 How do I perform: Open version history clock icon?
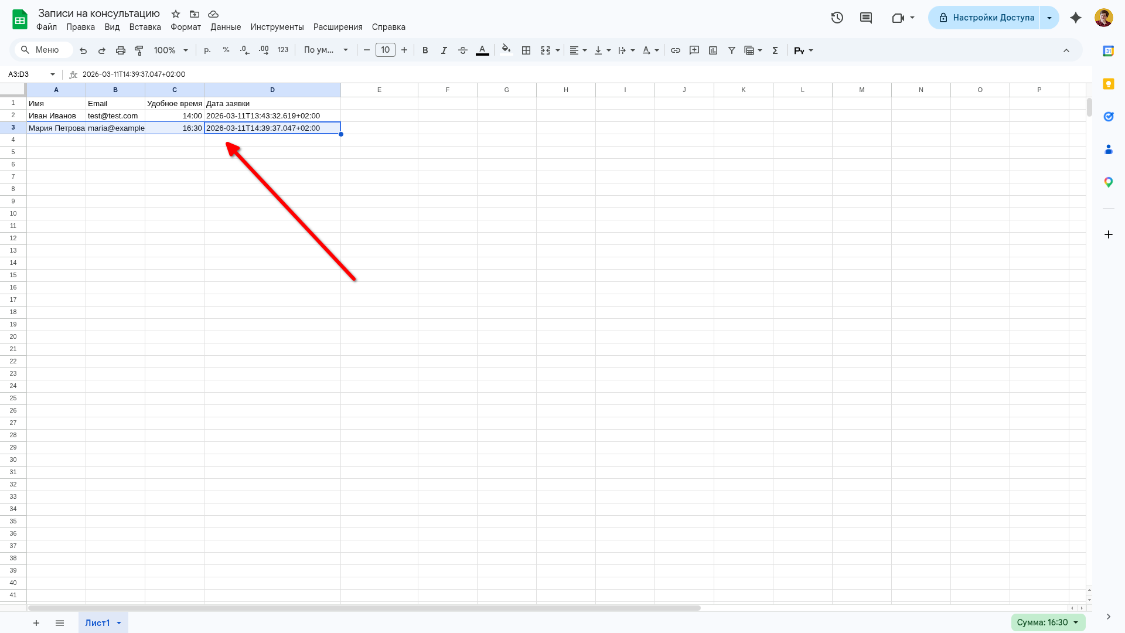[x=837, y=18]
